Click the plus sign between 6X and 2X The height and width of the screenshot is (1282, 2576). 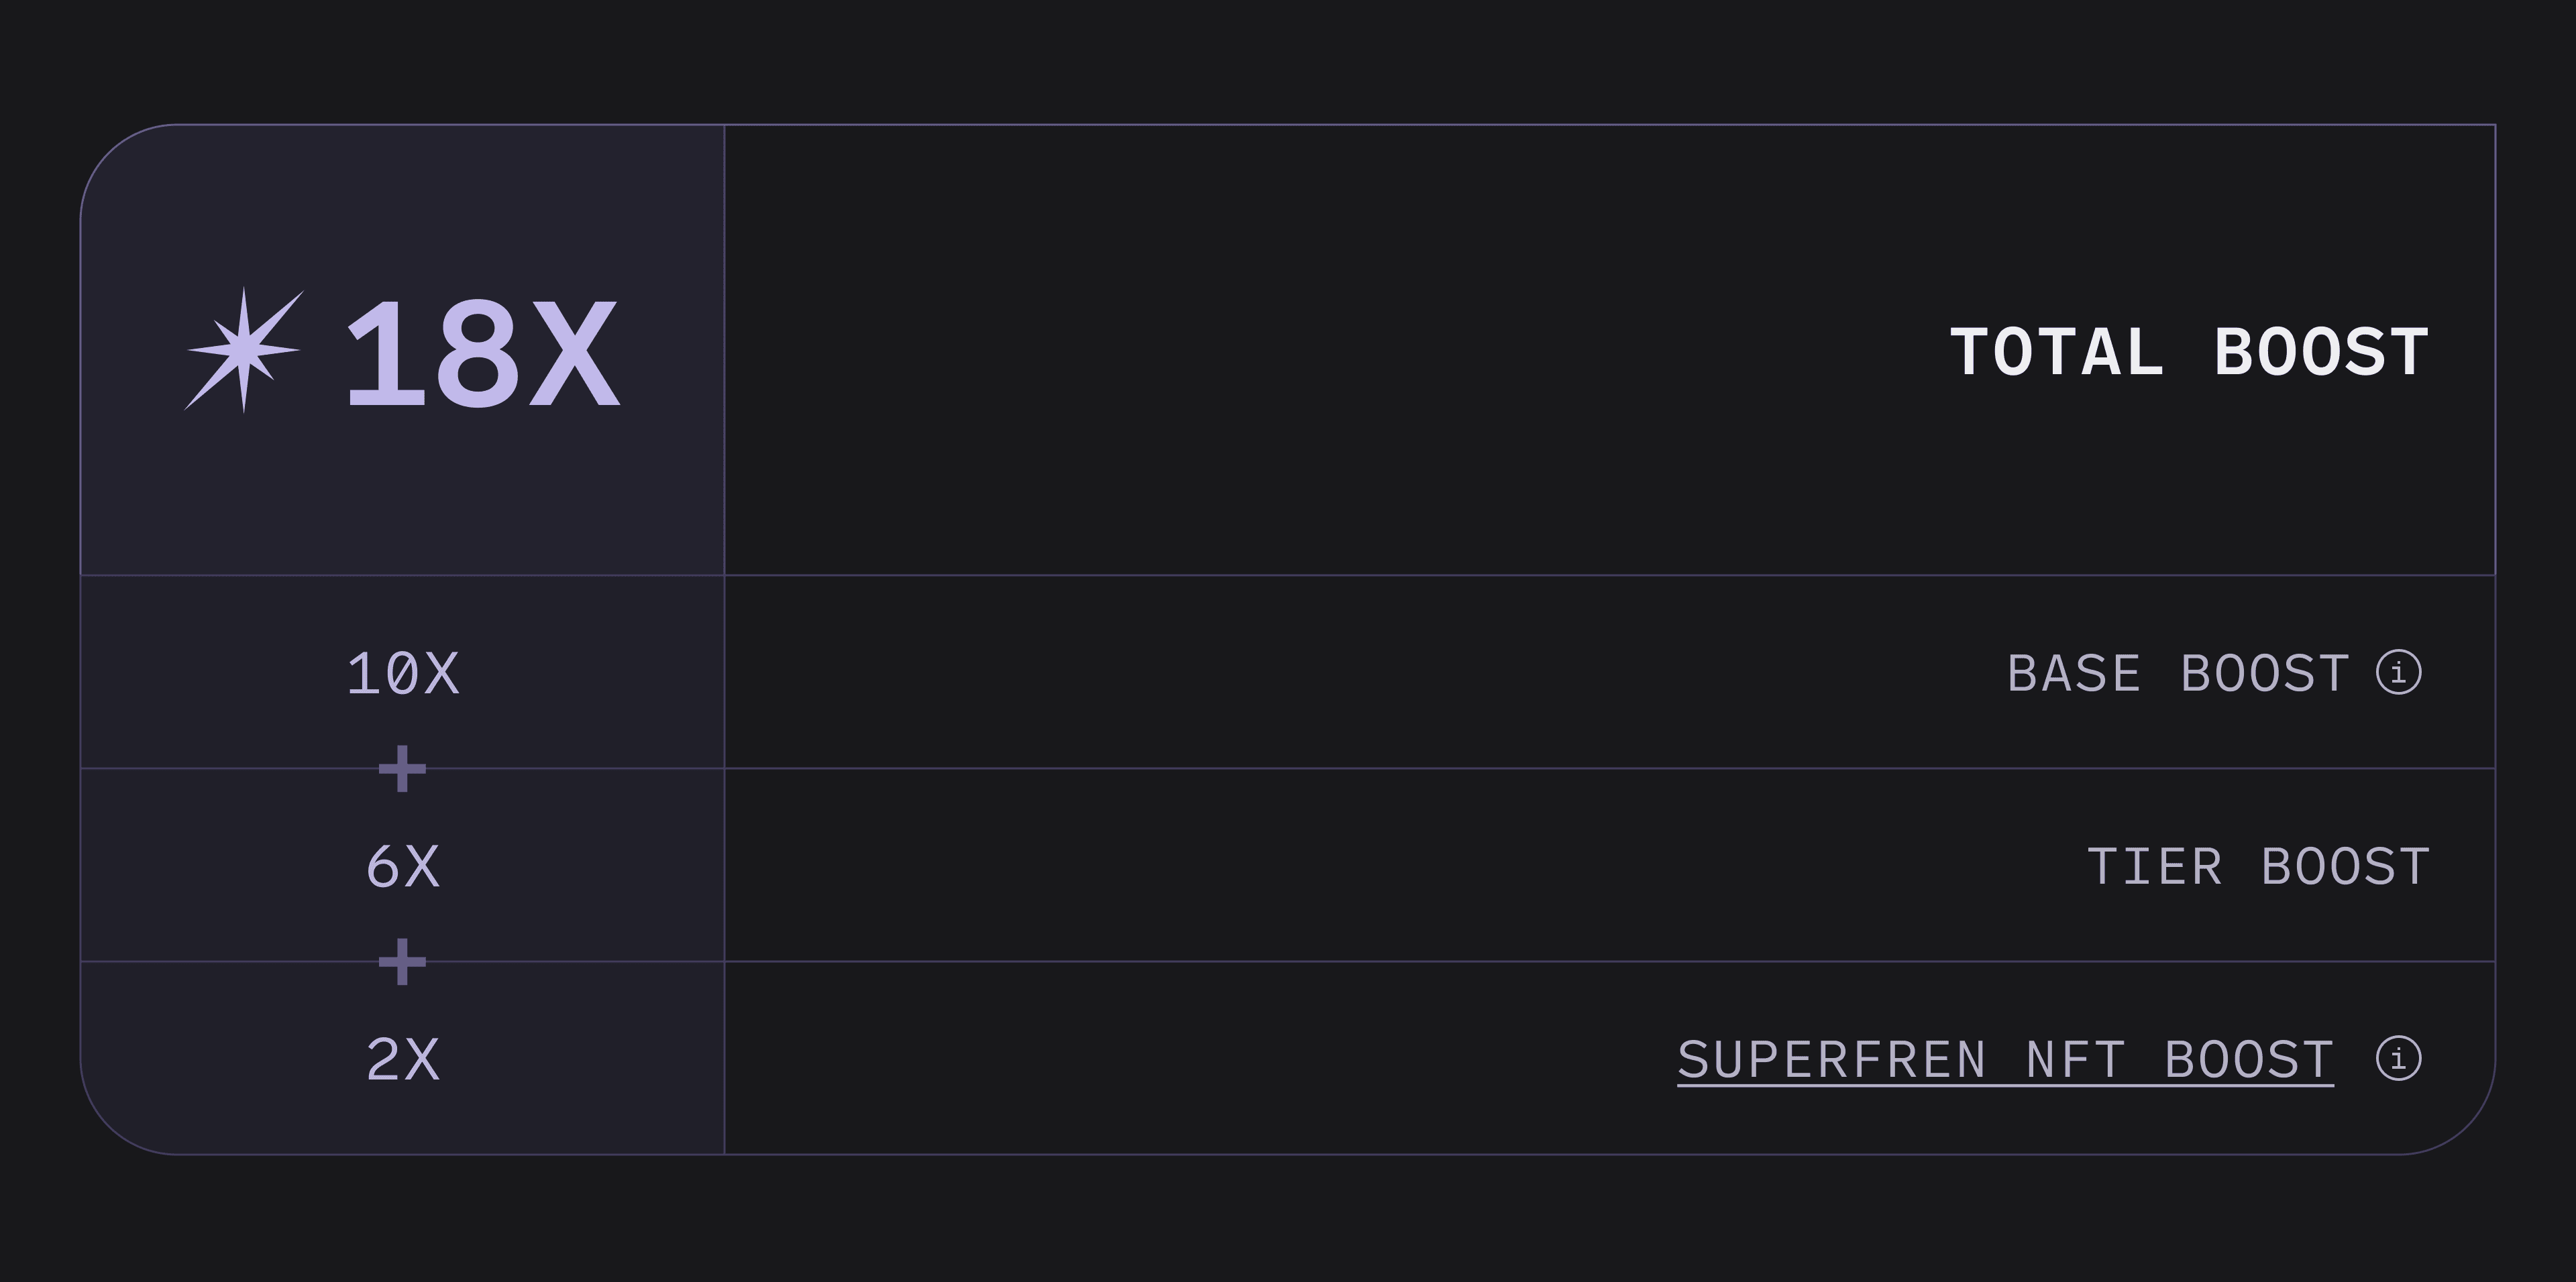(402, 961)
